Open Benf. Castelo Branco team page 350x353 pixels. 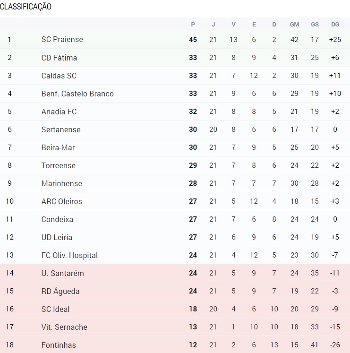click(77, 94)
